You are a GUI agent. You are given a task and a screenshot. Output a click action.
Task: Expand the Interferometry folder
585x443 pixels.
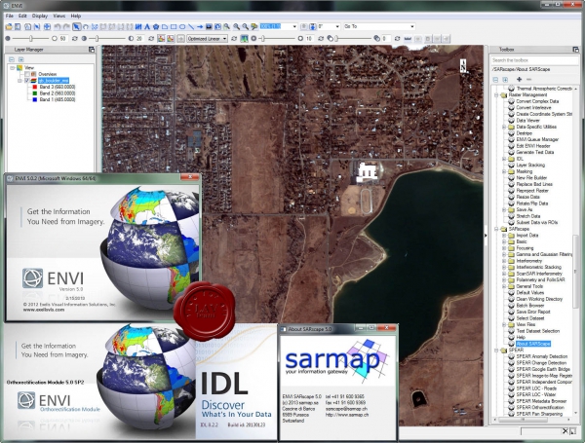click(504, 261)
